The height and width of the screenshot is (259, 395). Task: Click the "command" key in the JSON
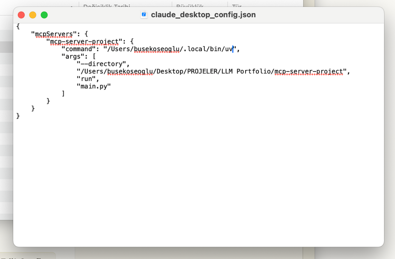pyautogui.click(x=78, y=49)
